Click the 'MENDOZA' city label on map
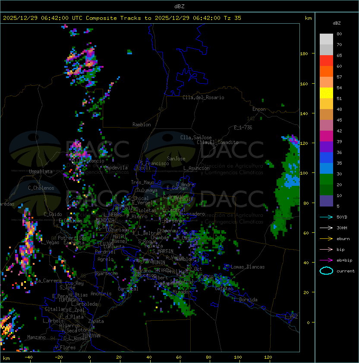Image resolution: width=359 pixels, height=363 pixels. tap(105, 220)
